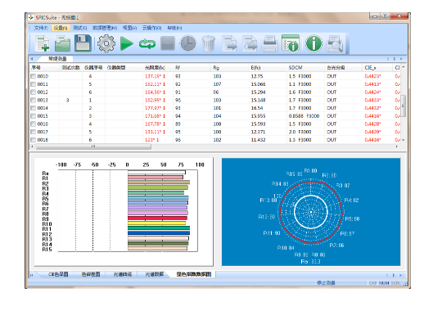Tick the checkbox for row 0011
The width and height of the screenshot is (442, 311).
pyautogui.click(x=33, y=84)
